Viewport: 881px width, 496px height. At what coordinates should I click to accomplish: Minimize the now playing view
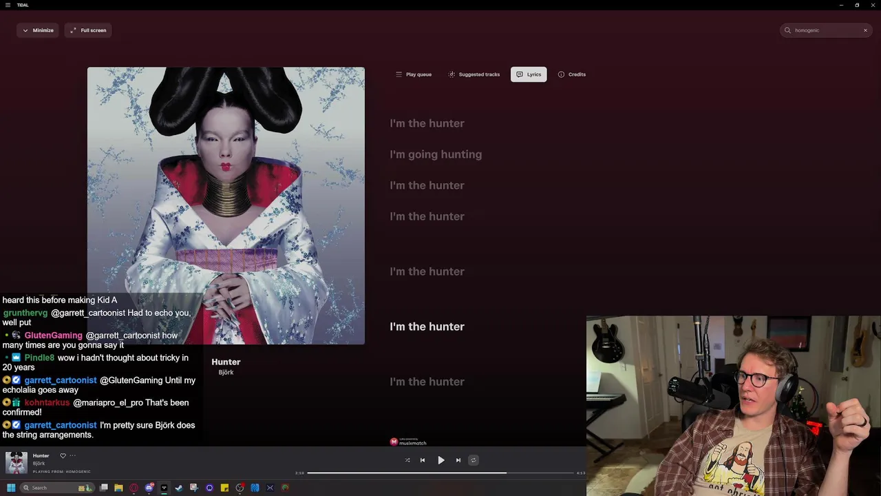38,30
